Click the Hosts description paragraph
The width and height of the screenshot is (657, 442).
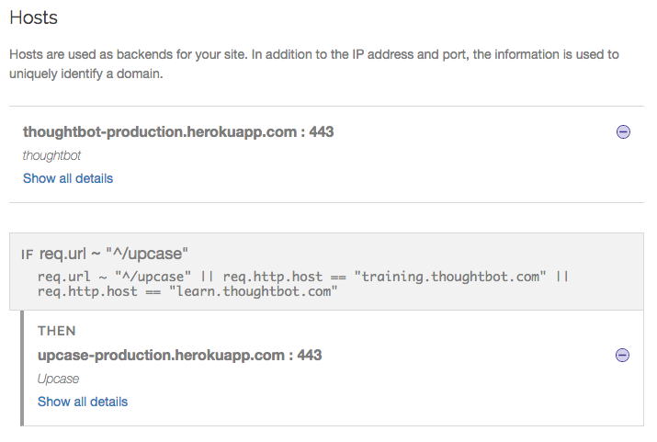(314, 63)
